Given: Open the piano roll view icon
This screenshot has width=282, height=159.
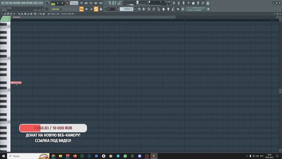Looking at the screenshot, I should [144, 9].
